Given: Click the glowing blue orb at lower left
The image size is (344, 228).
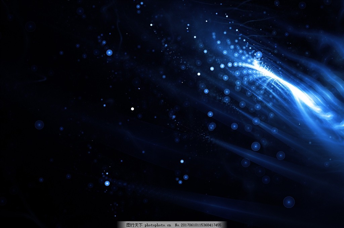Looking at the screenshot, I should [107, 183].
